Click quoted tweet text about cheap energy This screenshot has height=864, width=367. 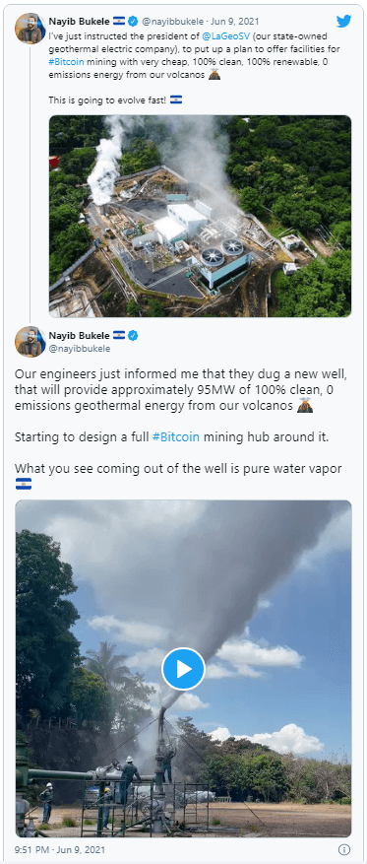[189, 54]
